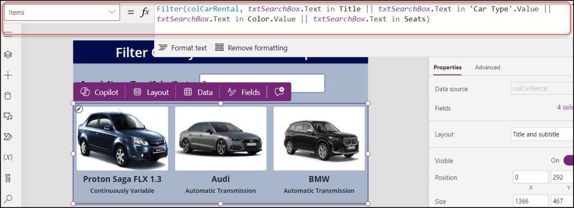
Task: Click the Layout button in gallery toolbar
Action: coord(151,92)
